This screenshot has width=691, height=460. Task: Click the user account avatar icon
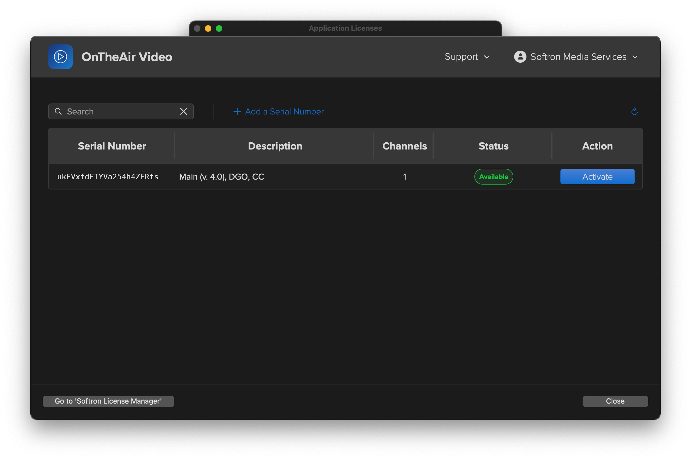point(520,57)
